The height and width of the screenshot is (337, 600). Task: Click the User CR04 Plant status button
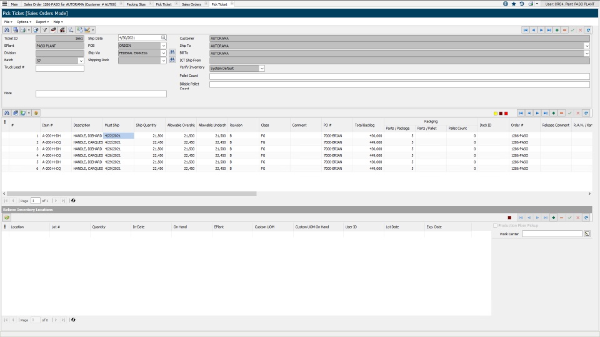(570, 4)
